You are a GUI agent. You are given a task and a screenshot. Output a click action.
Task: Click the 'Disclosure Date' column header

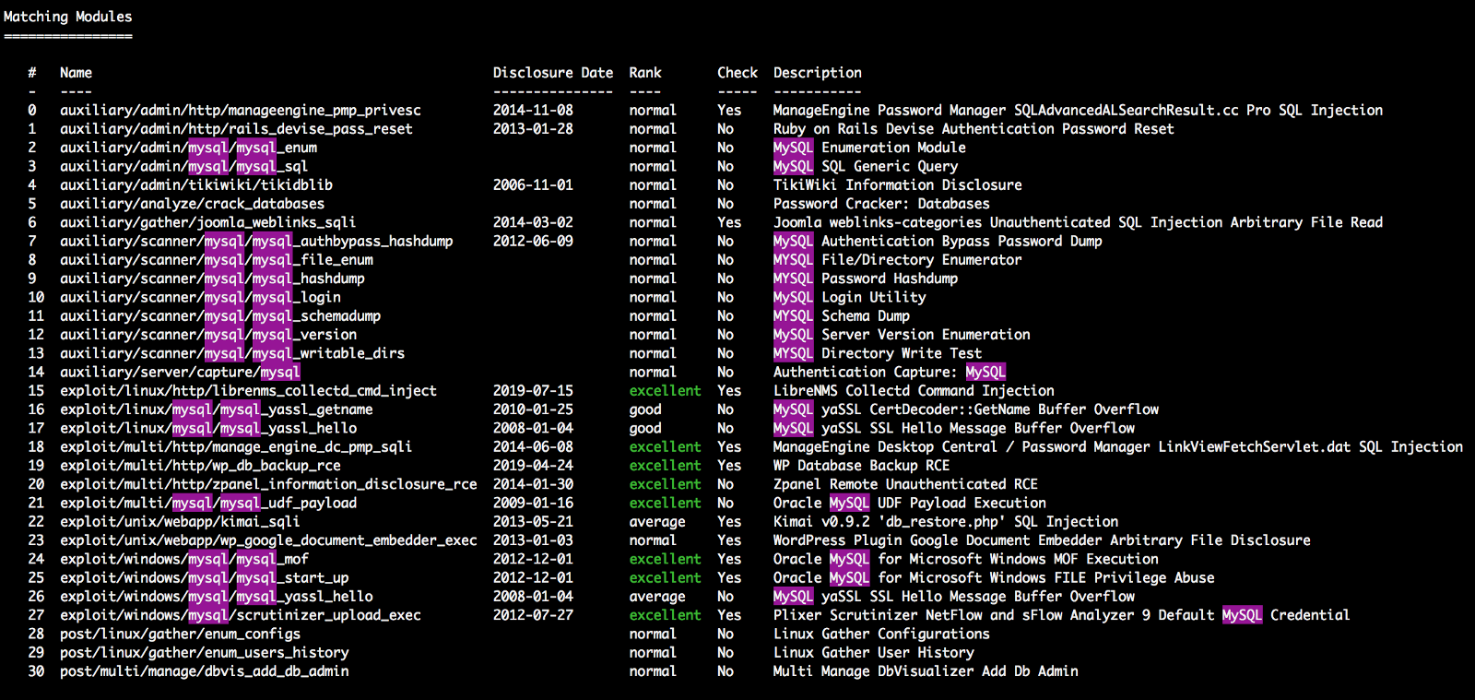[x=553, y=73]
